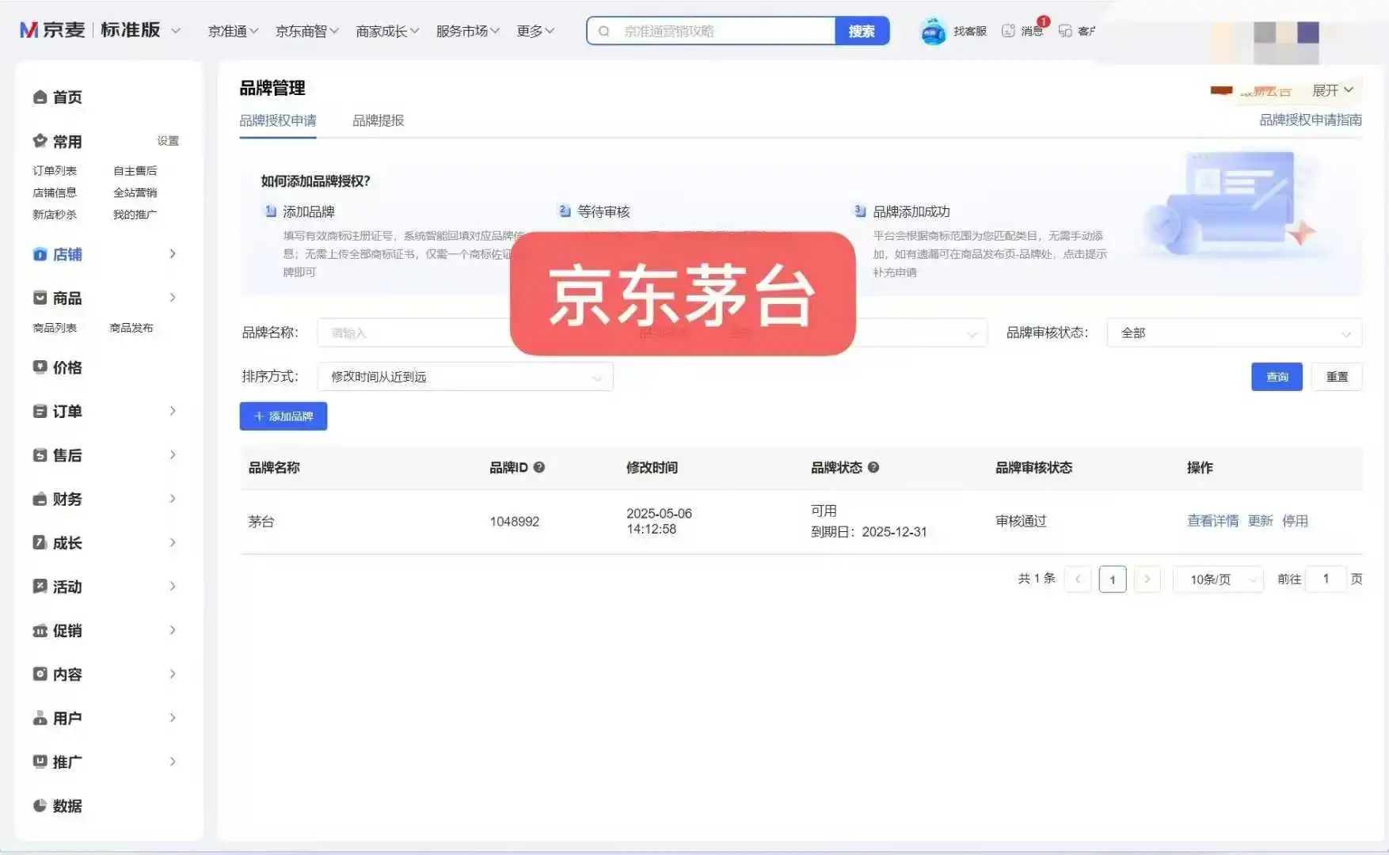Open the 消息 notifications icon
Screen dimensions: 1389x855
[1022, 31]
